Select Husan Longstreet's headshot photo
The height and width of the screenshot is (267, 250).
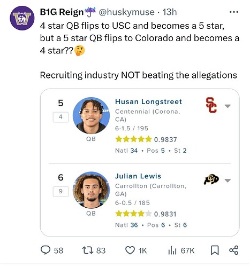tap(92, 115)
